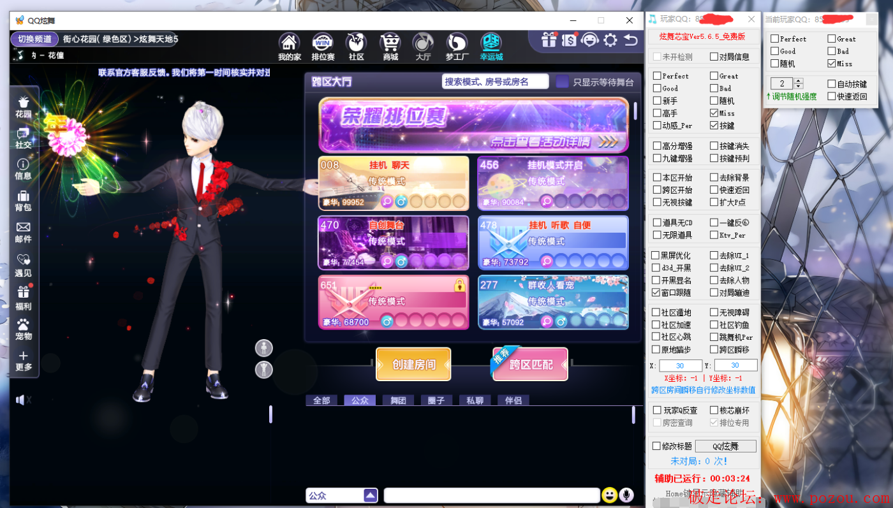This screenshot has height=508, width=893.
Task: Increase the random strength spinner value
Action: 799,81
